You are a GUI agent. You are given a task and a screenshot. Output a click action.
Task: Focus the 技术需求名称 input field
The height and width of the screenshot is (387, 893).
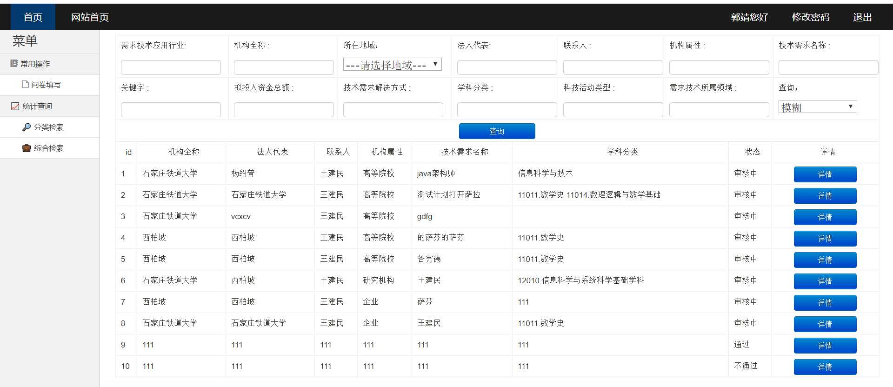[828, 67]
